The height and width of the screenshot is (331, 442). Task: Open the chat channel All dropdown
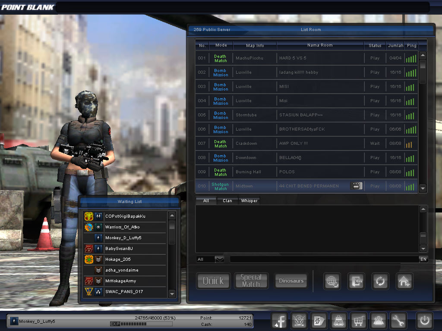tap(219, 259)
